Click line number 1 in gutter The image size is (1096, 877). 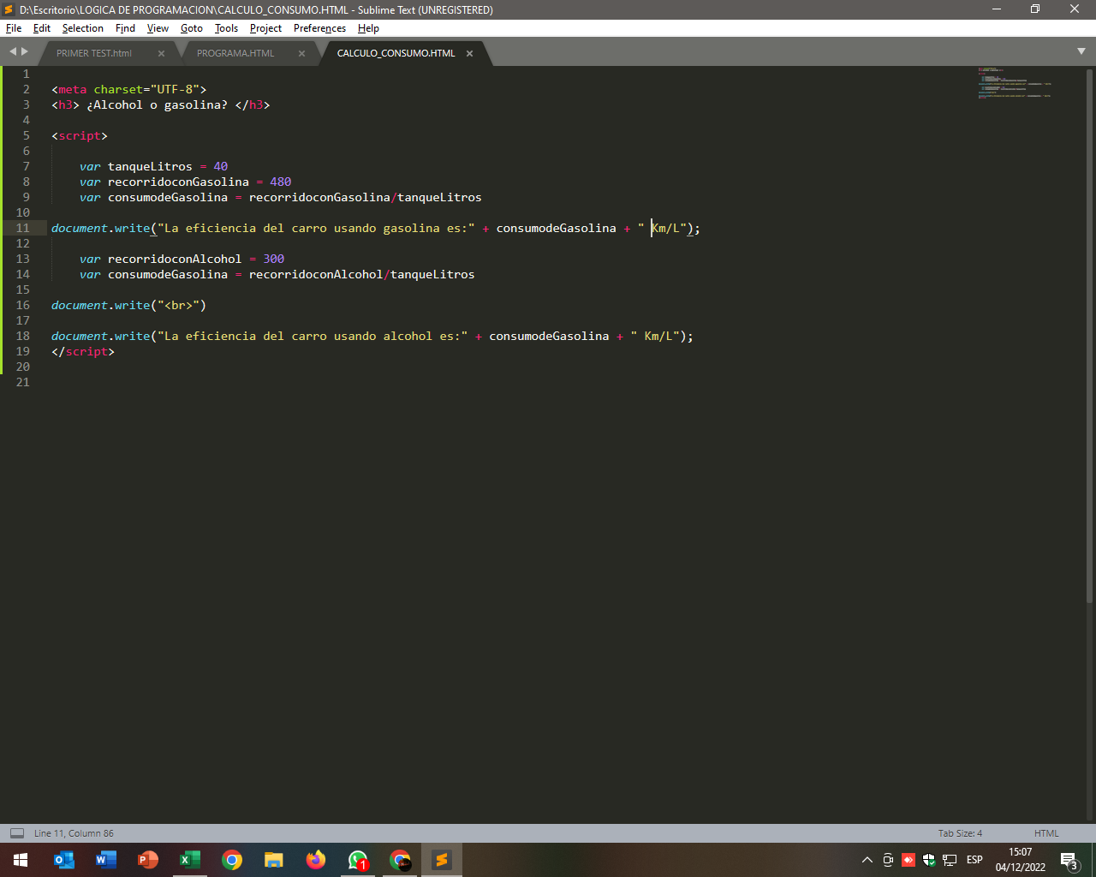[x=27, y=74]
